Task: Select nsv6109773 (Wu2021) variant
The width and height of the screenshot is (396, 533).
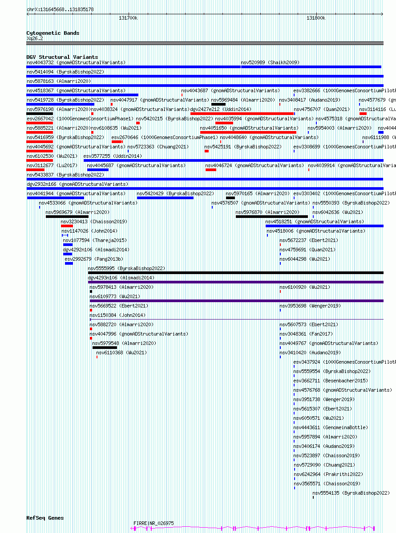Action: [x=115, y=296]
